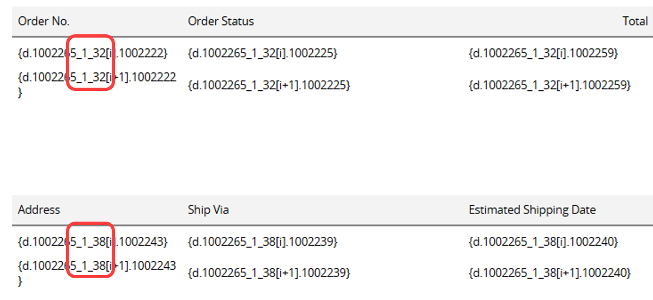Click the red highlight box around _1_32
Screen dimensions: 653x300
coord(90,63)
